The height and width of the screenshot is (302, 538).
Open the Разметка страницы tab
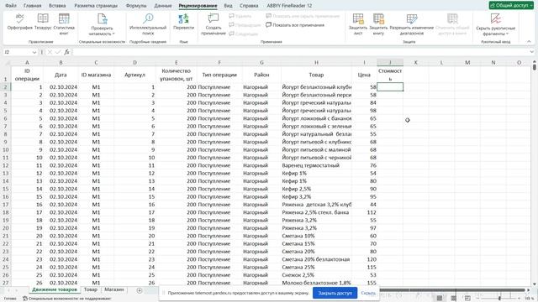click(96, 6)
